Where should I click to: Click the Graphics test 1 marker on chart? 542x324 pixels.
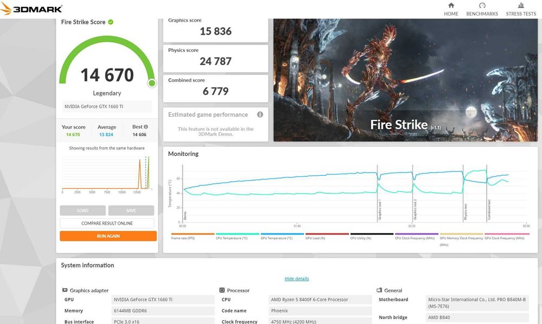pos(379,210)
